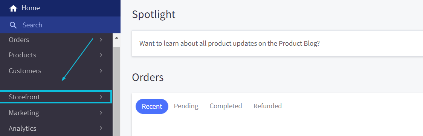Click the Home house icon
Viewport: 423px width, 136px height.
[13, 8]
